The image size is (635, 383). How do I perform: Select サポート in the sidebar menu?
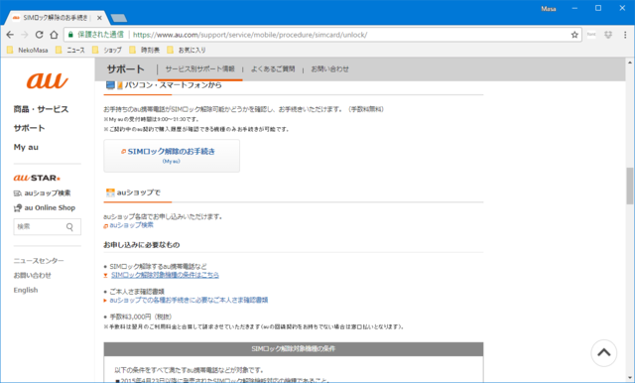[x=29, y=128]
